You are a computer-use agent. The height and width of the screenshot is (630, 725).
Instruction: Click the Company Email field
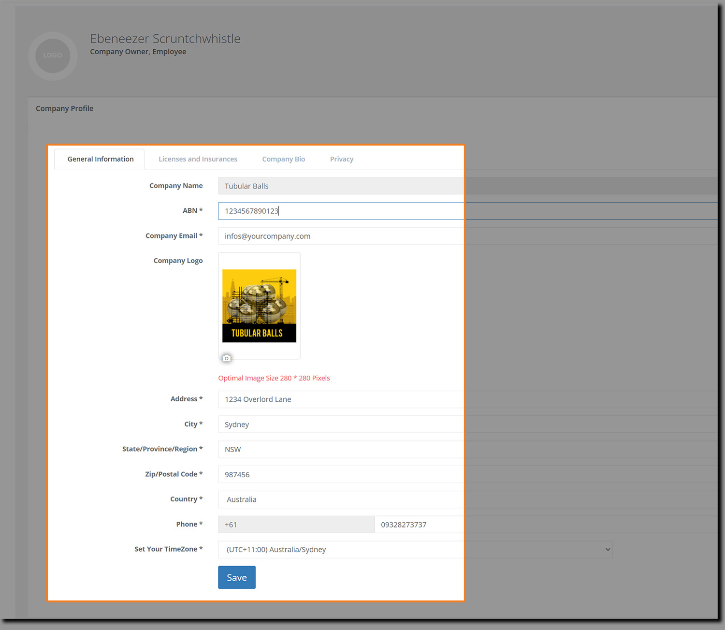coord(468,236)
